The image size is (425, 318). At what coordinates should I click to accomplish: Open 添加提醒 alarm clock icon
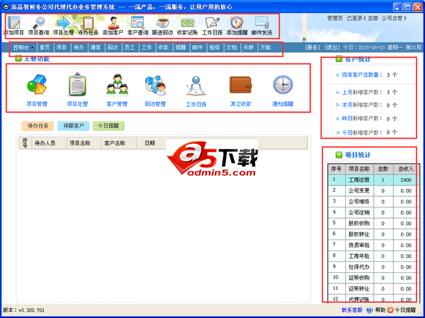coord(237,23)
